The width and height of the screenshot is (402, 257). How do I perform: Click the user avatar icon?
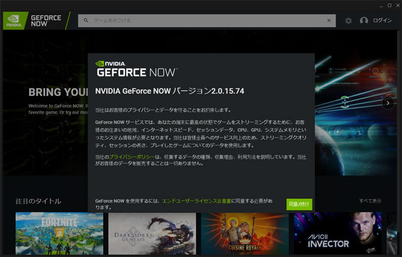coord(364,21)
